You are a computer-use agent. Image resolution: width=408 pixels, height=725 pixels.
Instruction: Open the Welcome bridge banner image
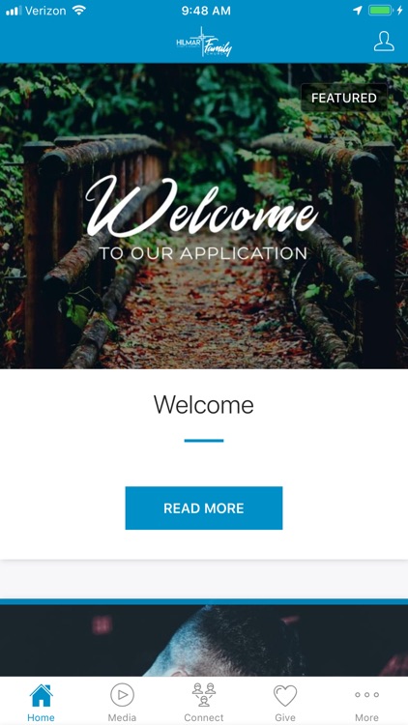point(204,216)
